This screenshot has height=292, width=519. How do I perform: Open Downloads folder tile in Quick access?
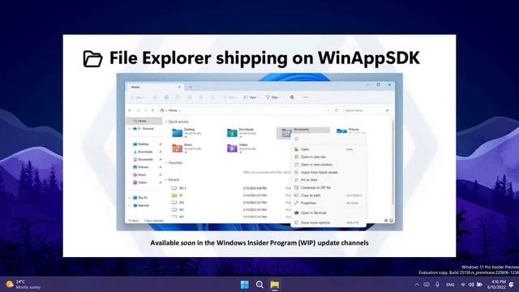[x=242, y=133]
